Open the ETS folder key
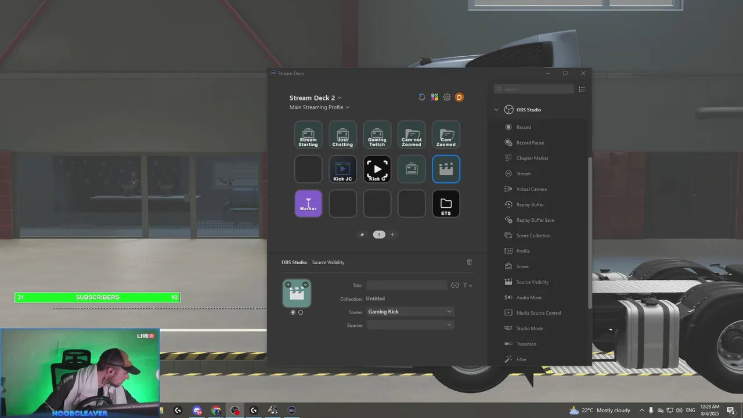The width and height of the screenshot is (743, 418). pos(446,204)
